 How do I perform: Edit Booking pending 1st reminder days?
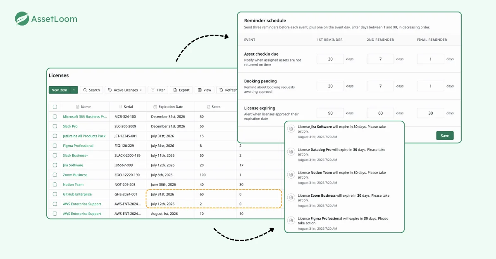(330, 86)
